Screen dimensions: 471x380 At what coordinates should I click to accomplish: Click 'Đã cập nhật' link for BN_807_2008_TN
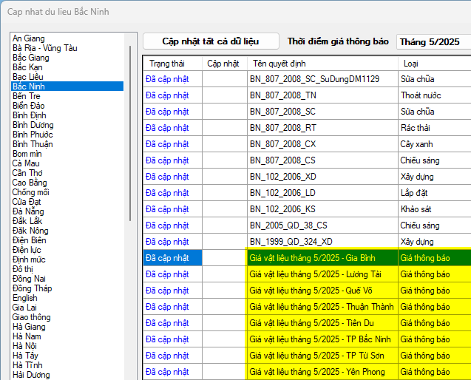(x=167, y=95)
